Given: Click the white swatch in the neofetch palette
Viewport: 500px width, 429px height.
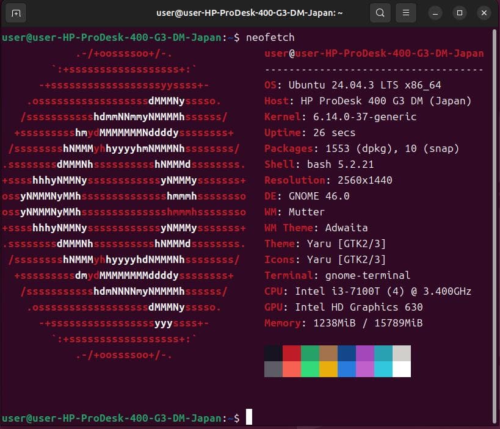Looking at the screenshot, I should coord(402,370).
